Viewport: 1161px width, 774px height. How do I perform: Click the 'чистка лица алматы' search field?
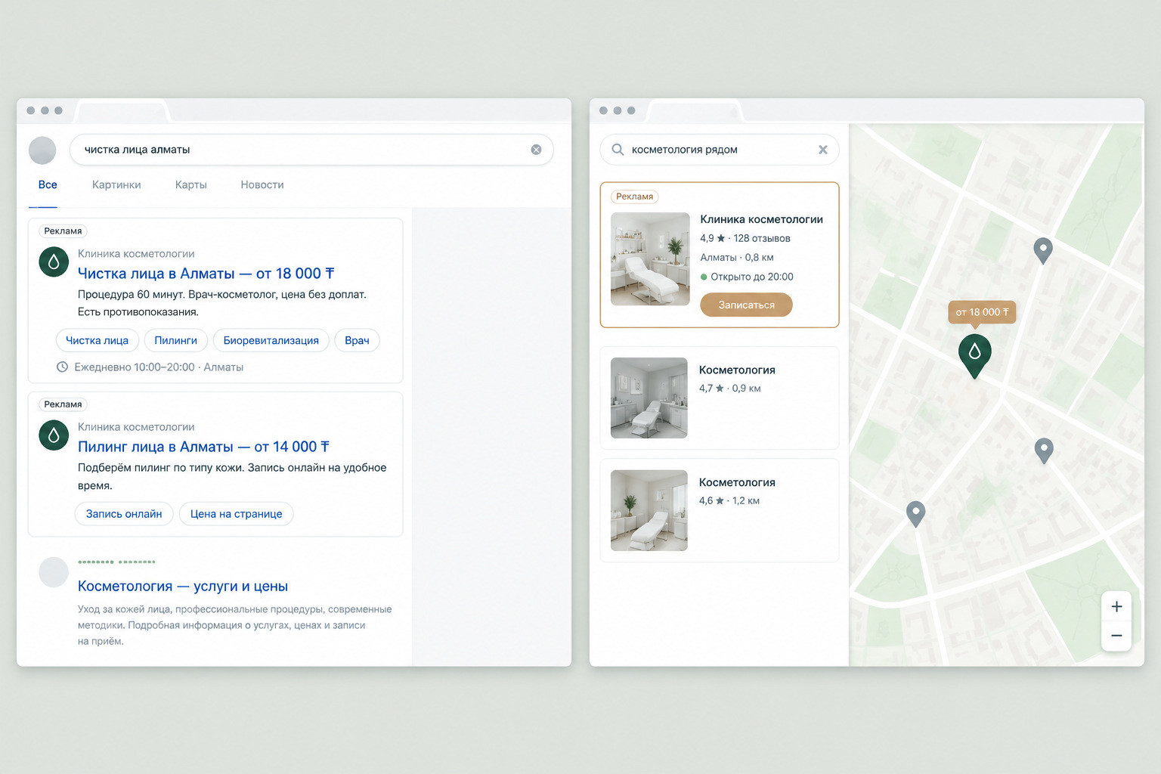coord(311,150)
